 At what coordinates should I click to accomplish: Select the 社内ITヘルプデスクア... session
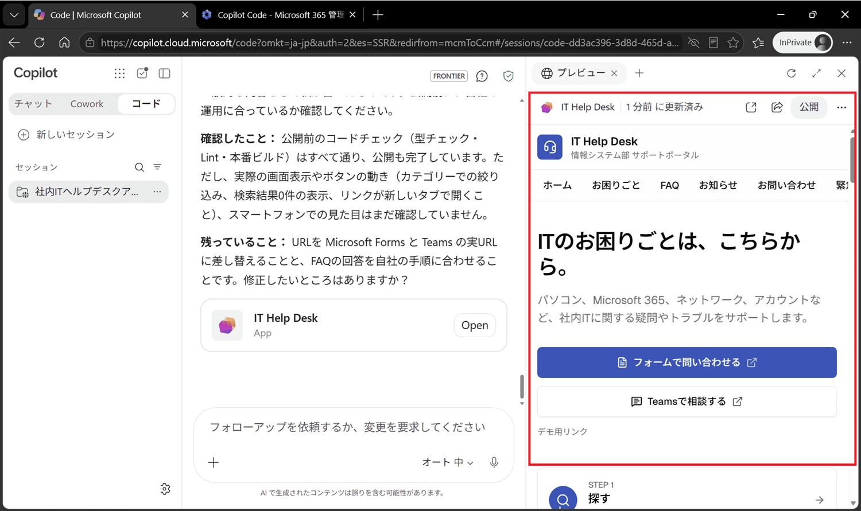[x=88, y=192]
